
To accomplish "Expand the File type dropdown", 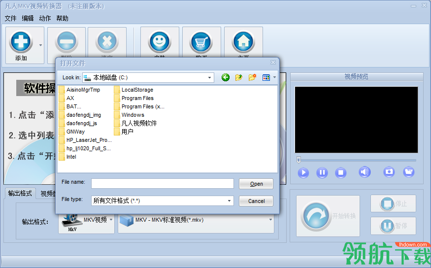I will pyautogui.click(x=229, y=201).
